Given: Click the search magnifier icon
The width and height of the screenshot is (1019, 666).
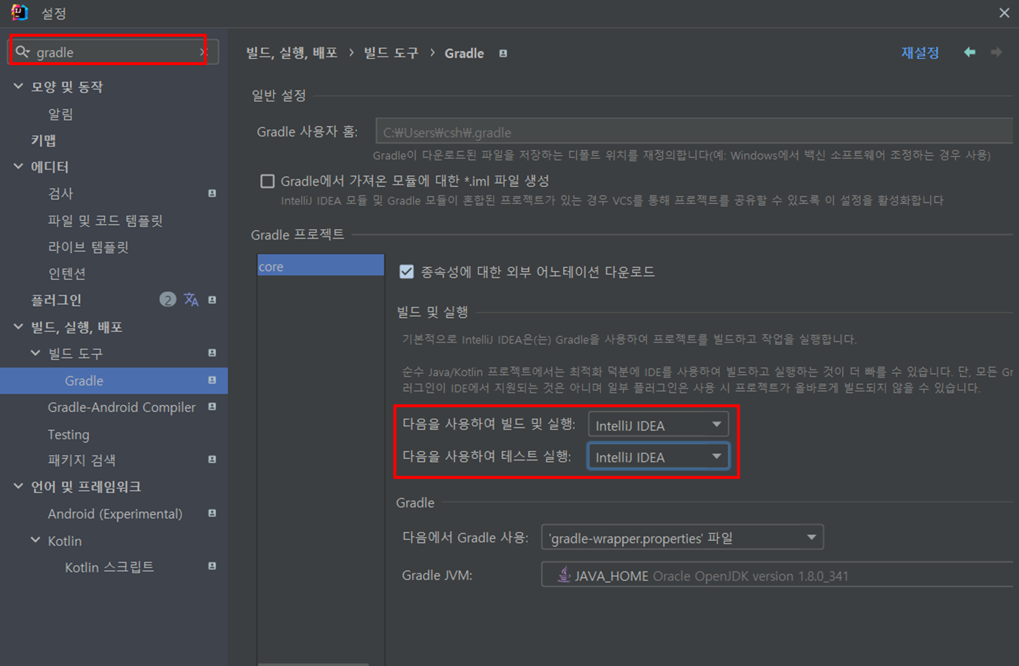Looking at the screenshot, I should click(x=23, y=52).
